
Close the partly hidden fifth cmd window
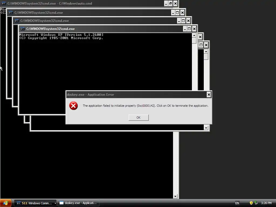(x=200, y=37)
